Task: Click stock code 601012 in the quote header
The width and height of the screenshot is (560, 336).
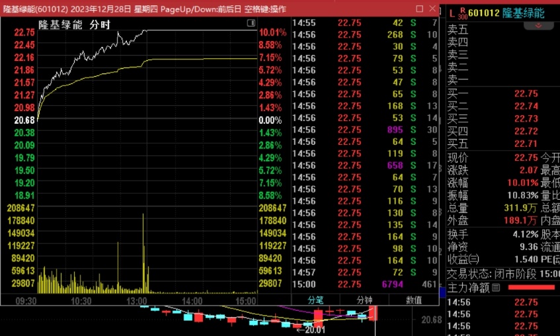Action: [x=483, y=13]
